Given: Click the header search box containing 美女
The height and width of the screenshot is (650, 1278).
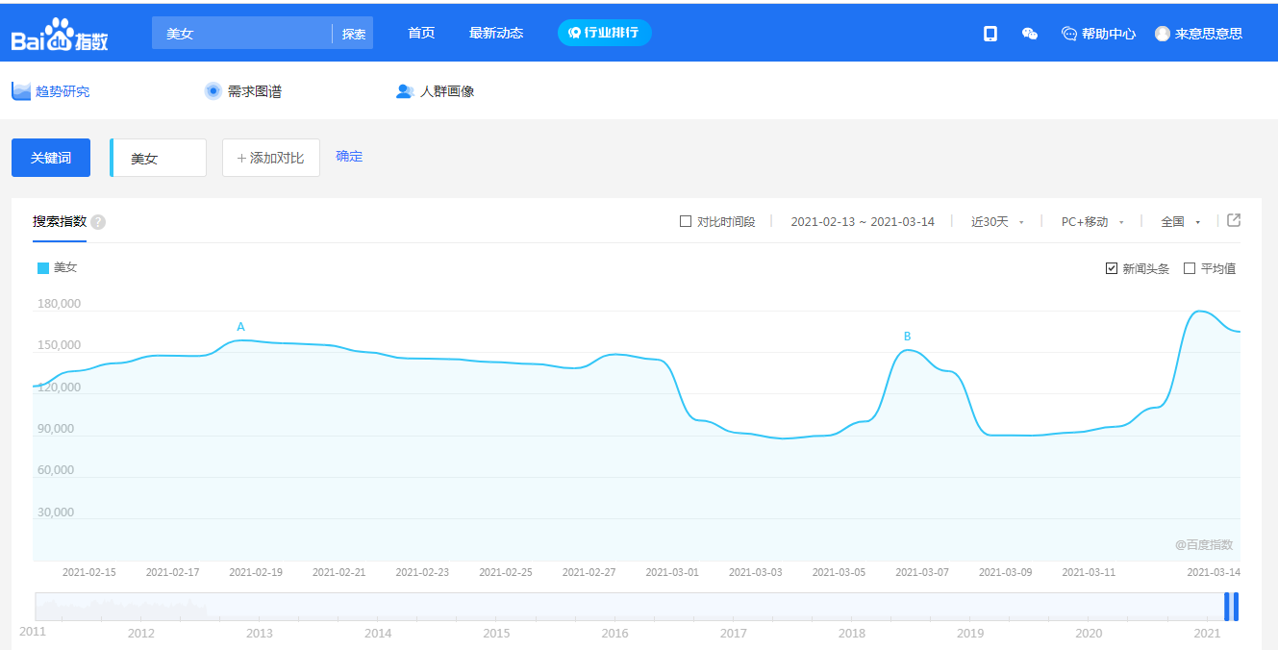Looking at the screenshot, I should (242, 34).
